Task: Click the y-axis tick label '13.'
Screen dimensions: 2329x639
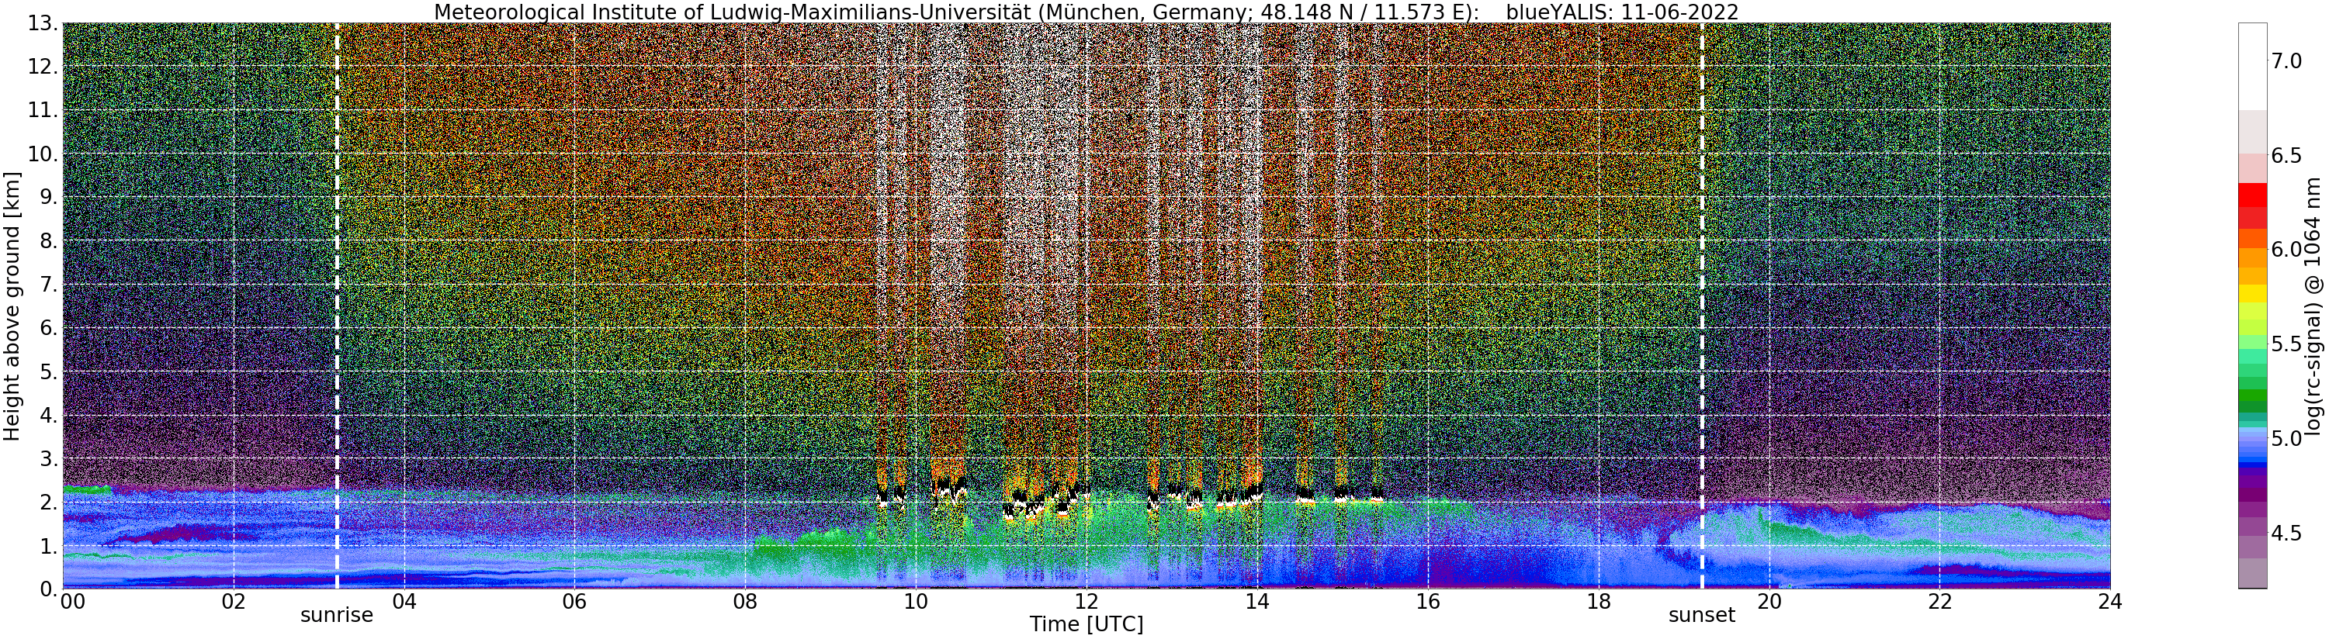Action: tap(43, 23)
